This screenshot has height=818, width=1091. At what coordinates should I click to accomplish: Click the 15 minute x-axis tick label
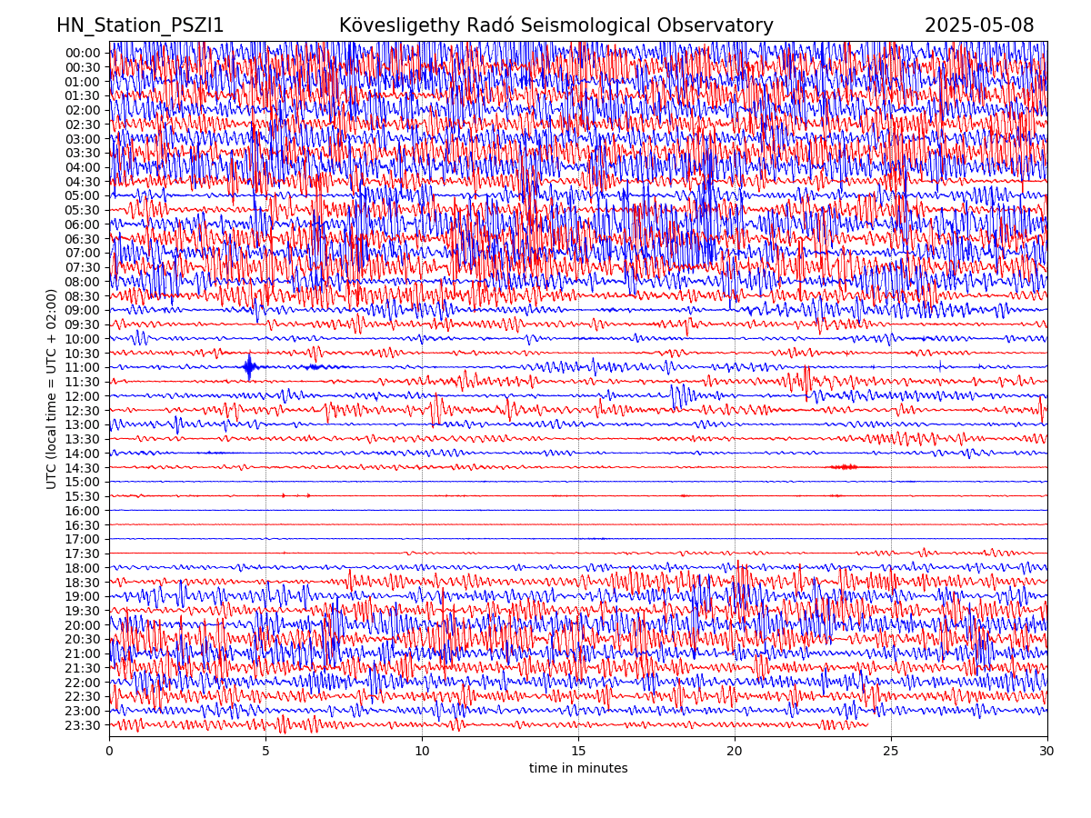(578, 752)
